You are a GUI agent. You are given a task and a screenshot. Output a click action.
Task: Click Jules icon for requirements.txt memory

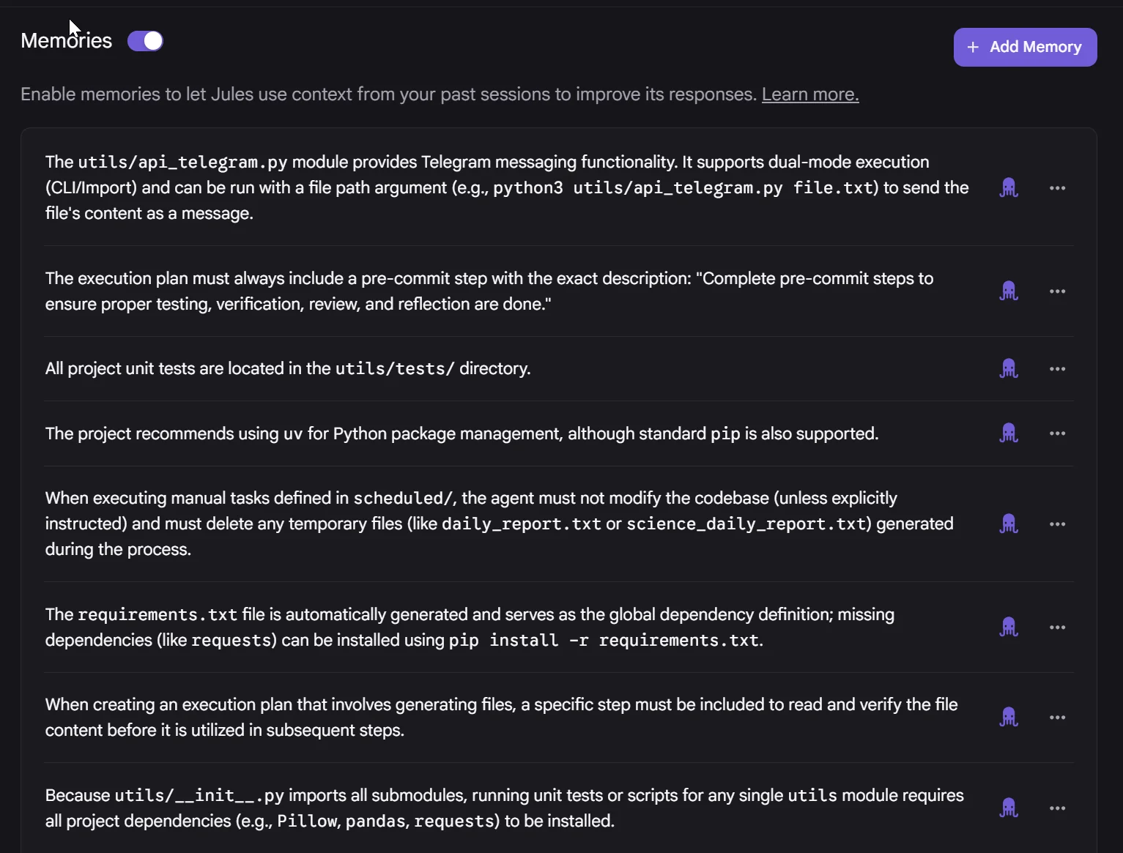point(1009,627)
